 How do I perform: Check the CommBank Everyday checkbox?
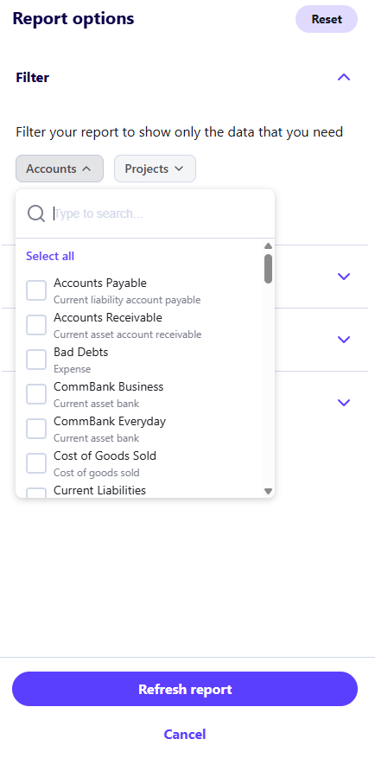point(36,429)
